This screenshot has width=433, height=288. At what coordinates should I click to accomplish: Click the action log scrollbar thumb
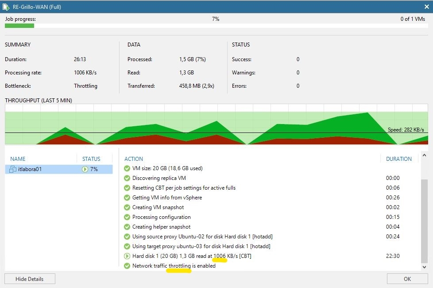pyautogui.click(x=425, y=221)
